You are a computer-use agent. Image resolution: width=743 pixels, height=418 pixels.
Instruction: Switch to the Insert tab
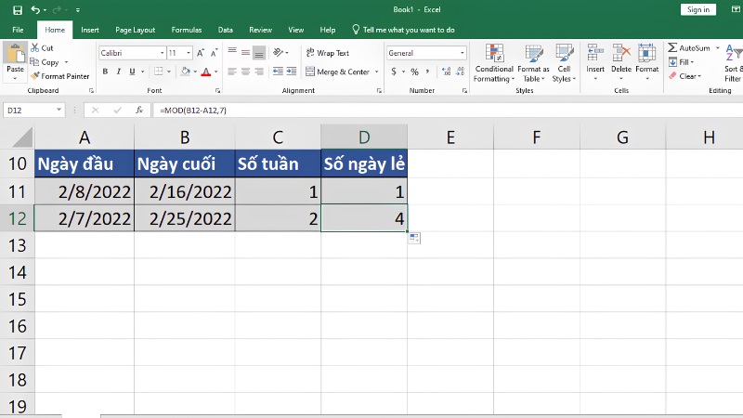pyautogui.click(x=90, y=30)
